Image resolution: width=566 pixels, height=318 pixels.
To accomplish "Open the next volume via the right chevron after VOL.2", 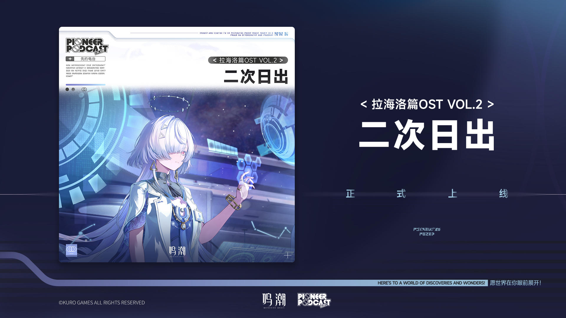I will (x=282, y=60).
